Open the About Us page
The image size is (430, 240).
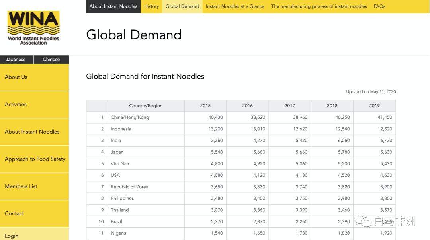coord(16,77)
